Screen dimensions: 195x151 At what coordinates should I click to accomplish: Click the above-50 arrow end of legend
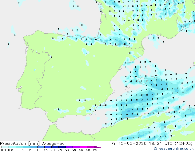(x=97, y=147)
